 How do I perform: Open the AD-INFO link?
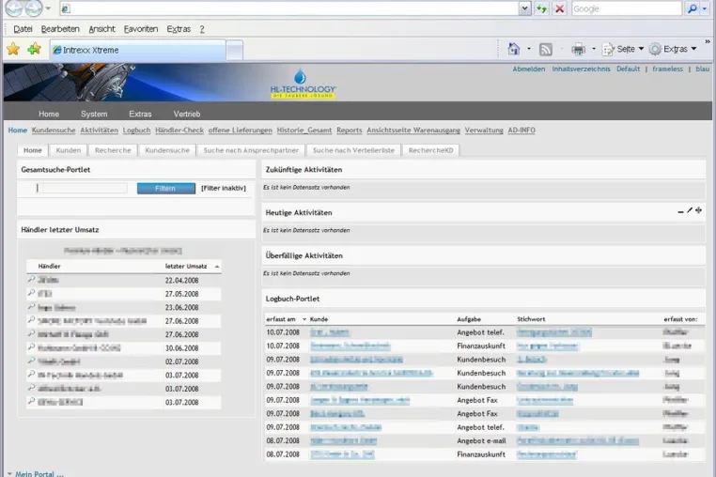coord(521,131)
